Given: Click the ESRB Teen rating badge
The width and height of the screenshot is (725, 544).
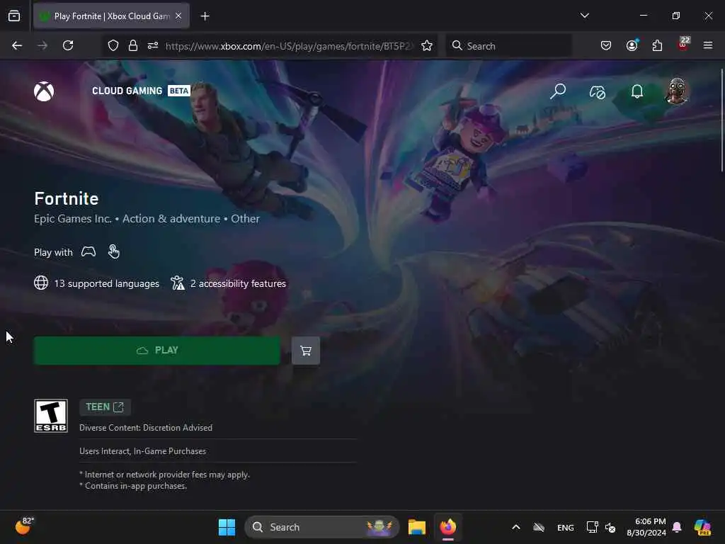Looking at the screenshot, I should coord(51,416).
